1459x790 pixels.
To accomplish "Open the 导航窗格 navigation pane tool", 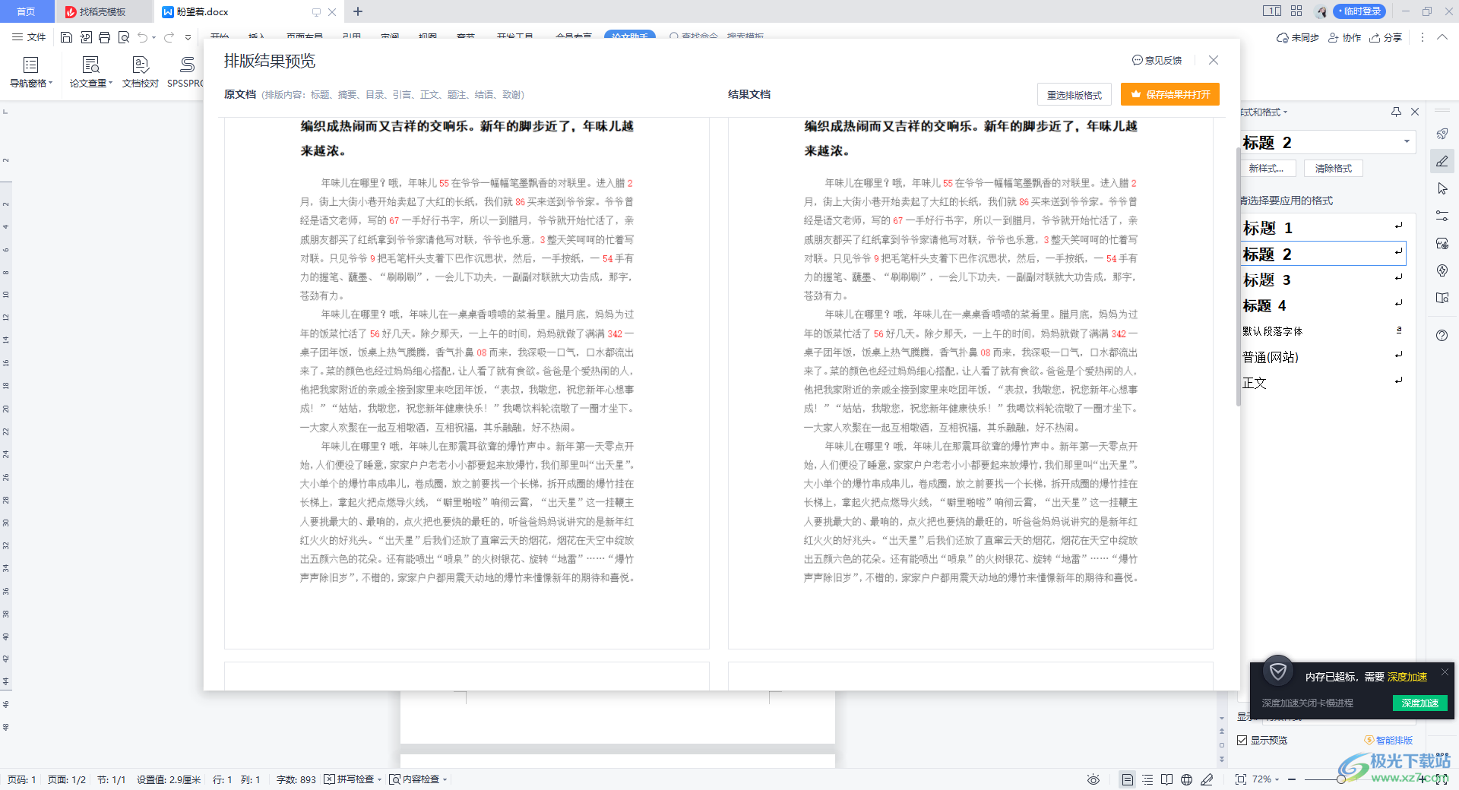I will pos(31,72).
